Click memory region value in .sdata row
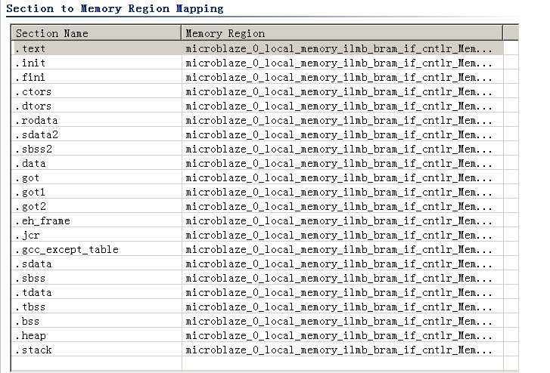This screenshot has height=373, width=550. (x=343, y=264)
